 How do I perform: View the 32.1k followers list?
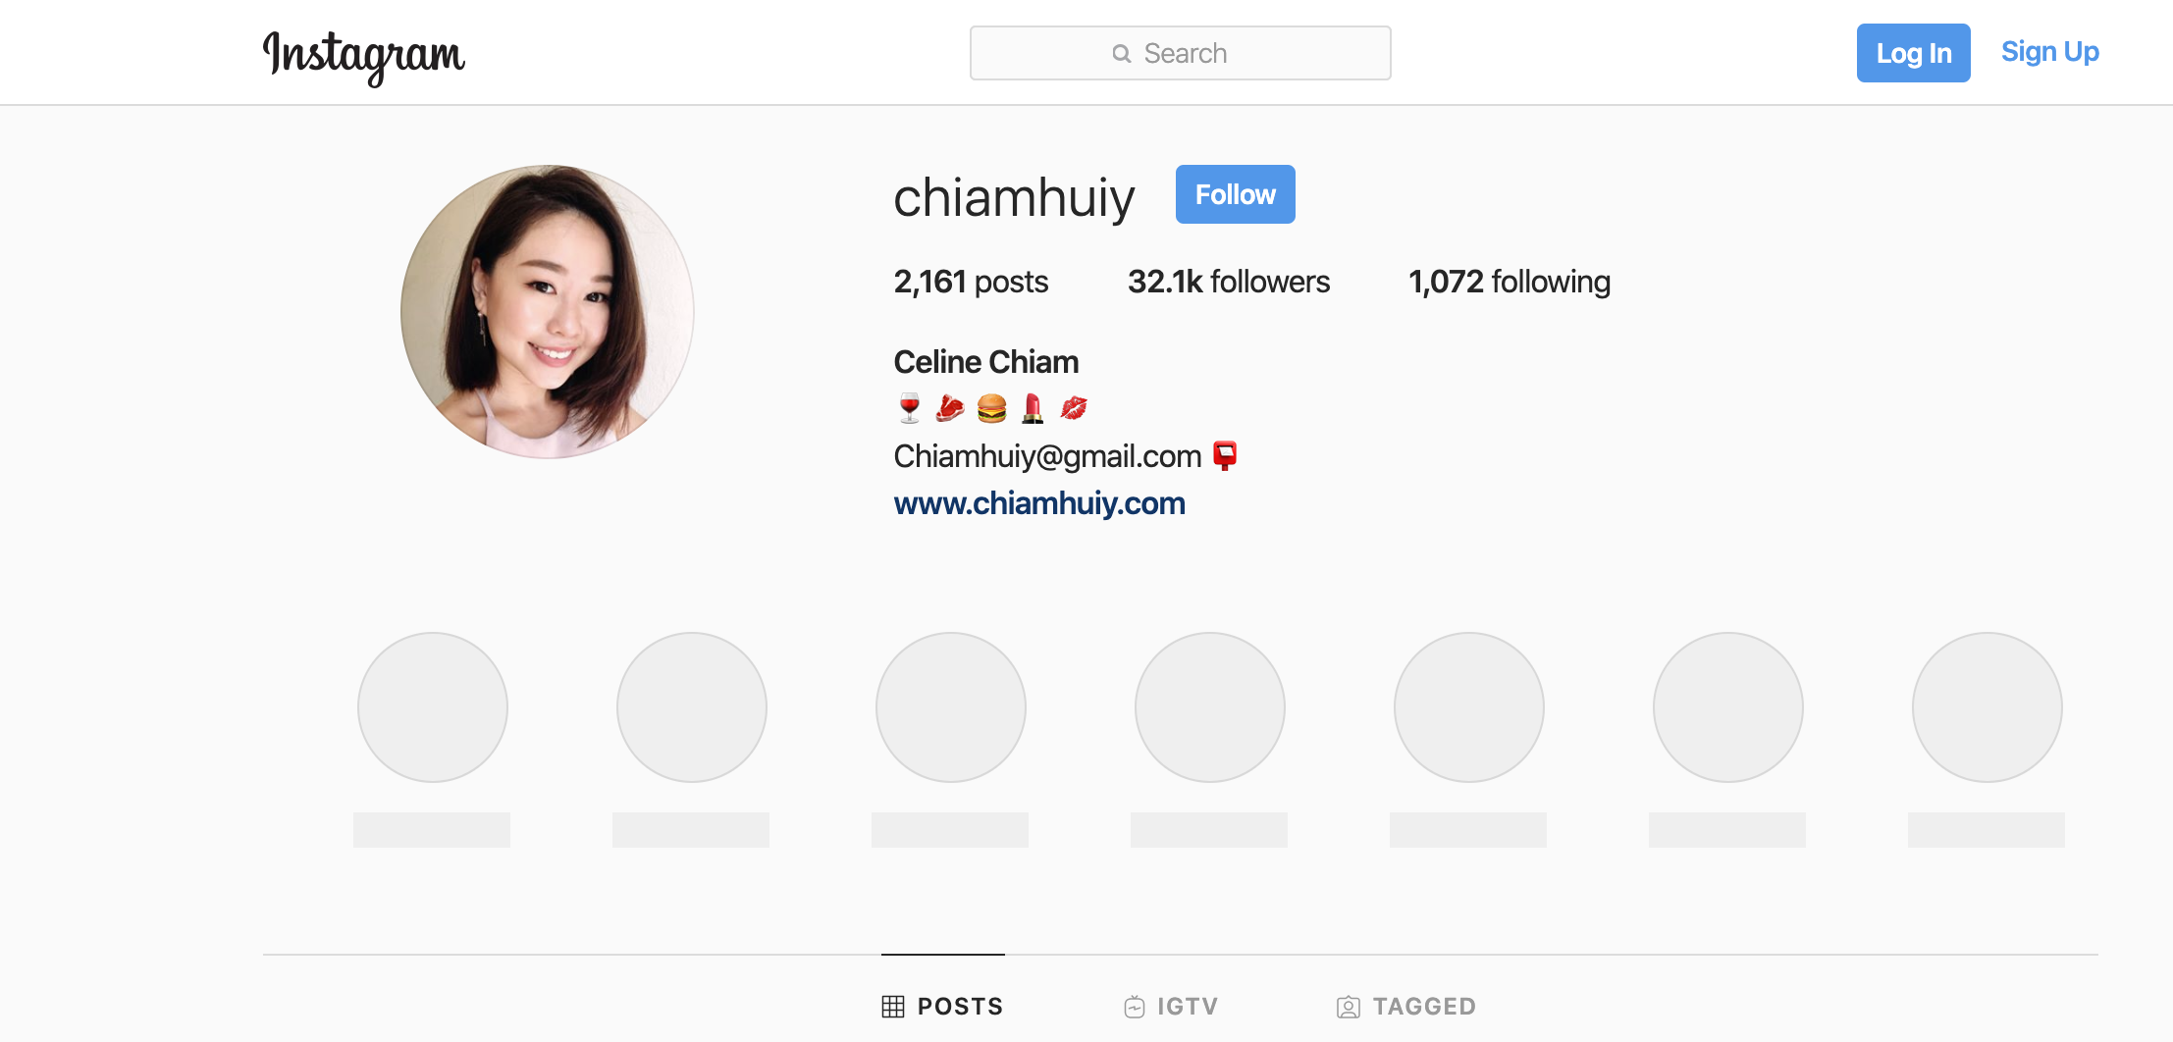(x=1229, y=283)
